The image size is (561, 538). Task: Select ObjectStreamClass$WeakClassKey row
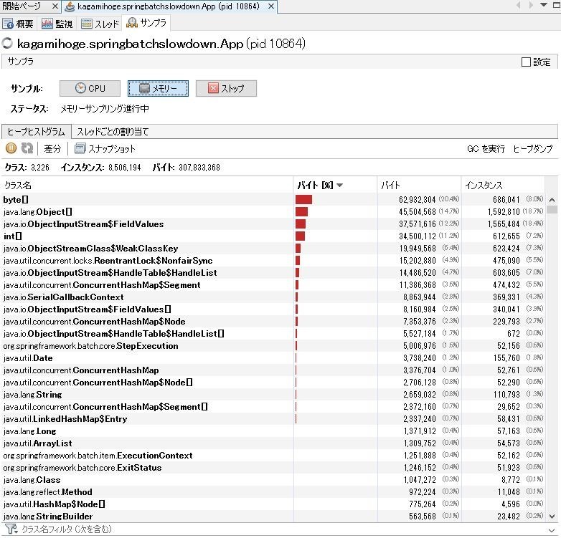(x=273, y=249)
